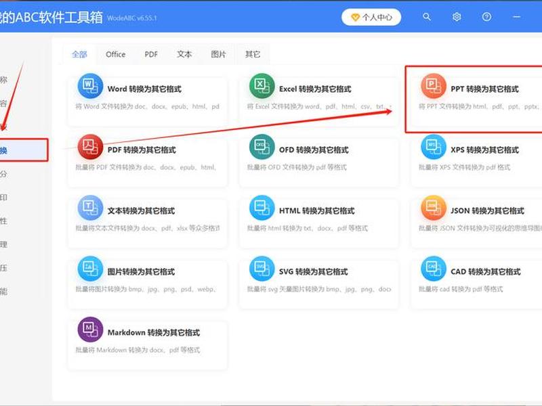Open 图片转换为其它格式 title
This screenshot has height=406, width=542.
pyautogui.click(x=141, y=272)
